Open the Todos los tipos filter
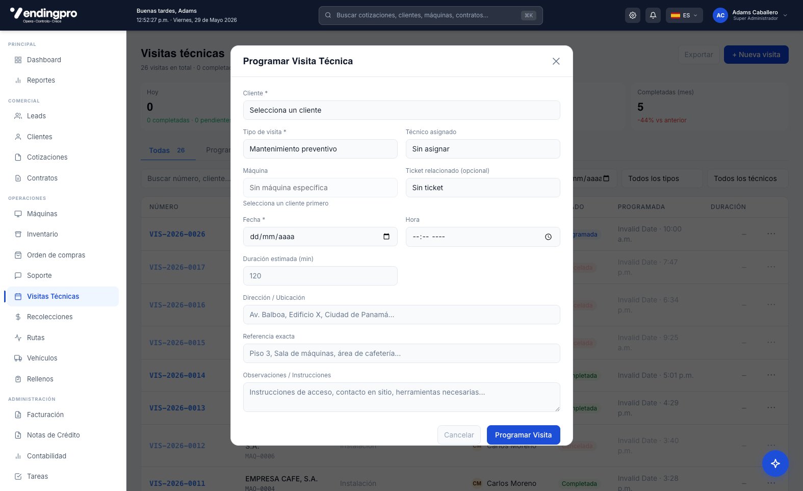The image size is (803, 491). 662,178
